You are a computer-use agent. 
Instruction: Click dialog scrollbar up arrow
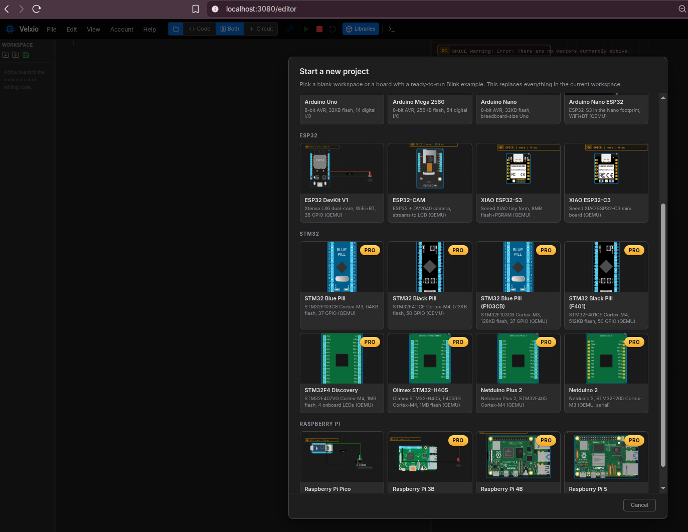[663, 98]
